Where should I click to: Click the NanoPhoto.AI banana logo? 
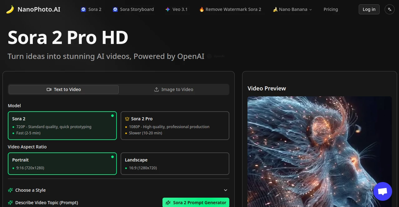(x=9, y=9)
